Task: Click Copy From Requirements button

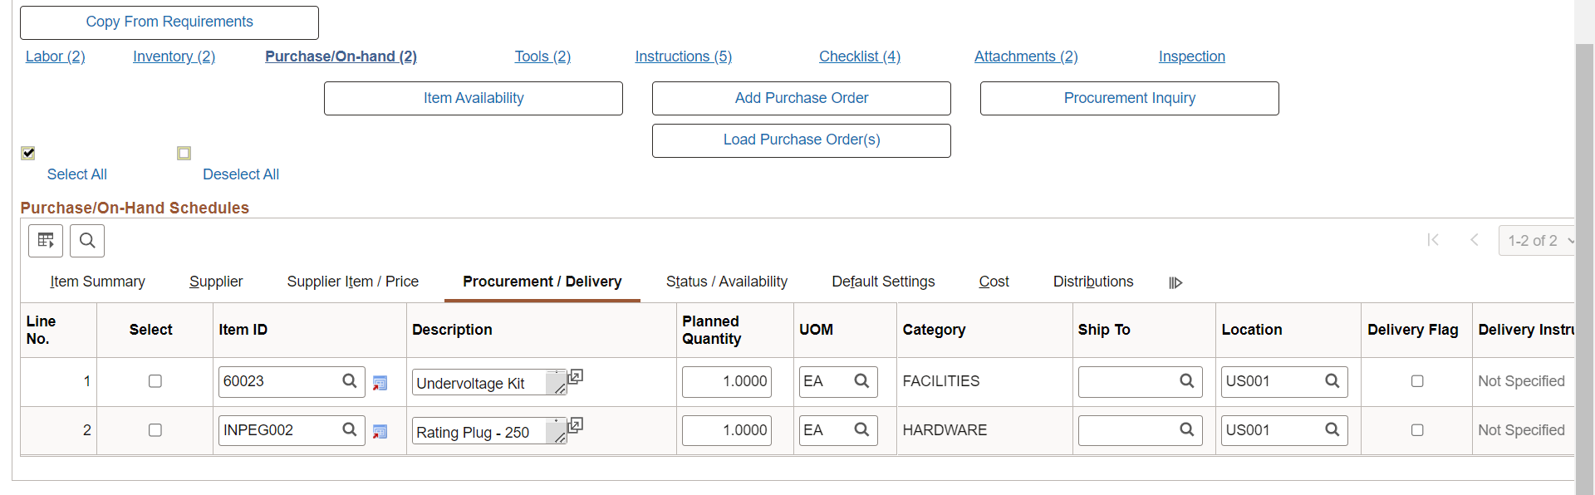Action: tap(169, 22)
